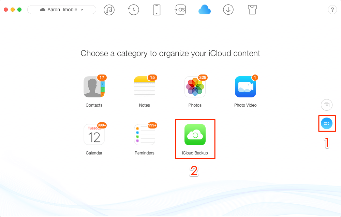Click the Contacts label text
The height and width of the screenshot is (217, 341).
click(94, 105)
